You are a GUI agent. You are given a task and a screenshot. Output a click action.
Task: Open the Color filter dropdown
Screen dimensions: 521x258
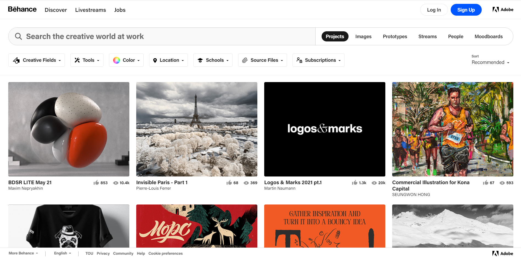click(126, 60)
